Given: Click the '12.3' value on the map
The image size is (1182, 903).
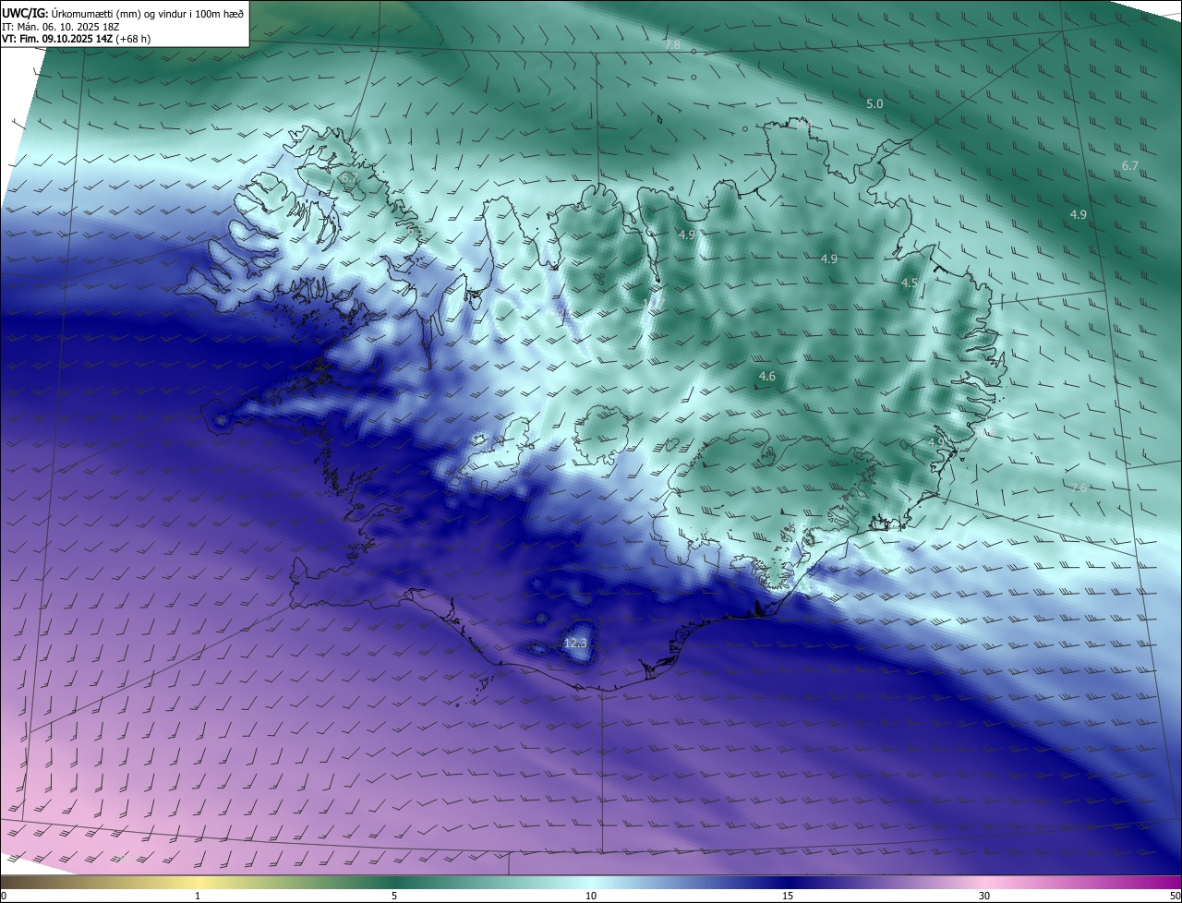Looking at the screenshot, I should [575, 643].
